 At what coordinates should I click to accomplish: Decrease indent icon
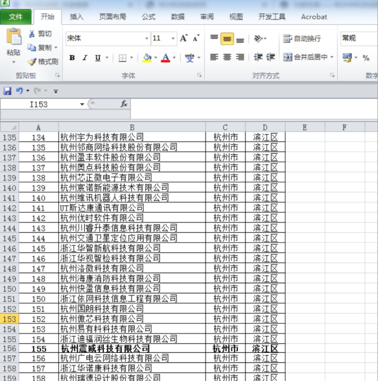click(x=258, y=57)
